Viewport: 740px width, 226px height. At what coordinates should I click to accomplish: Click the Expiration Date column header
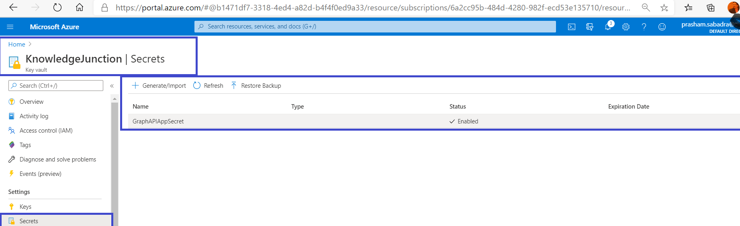629,107
